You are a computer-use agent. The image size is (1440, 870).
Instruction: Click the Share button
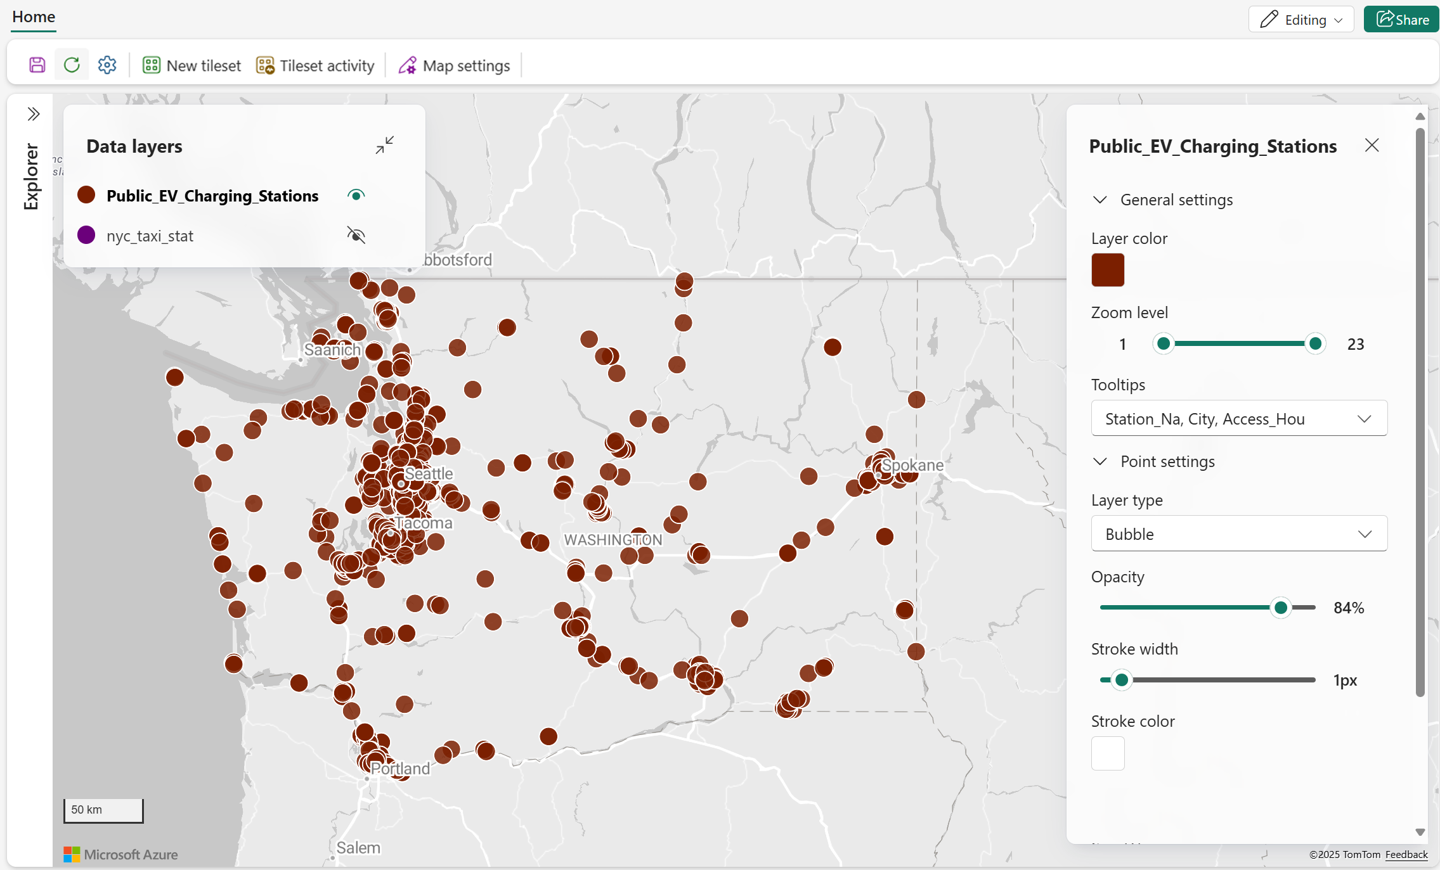click(x=1402, y=20)
